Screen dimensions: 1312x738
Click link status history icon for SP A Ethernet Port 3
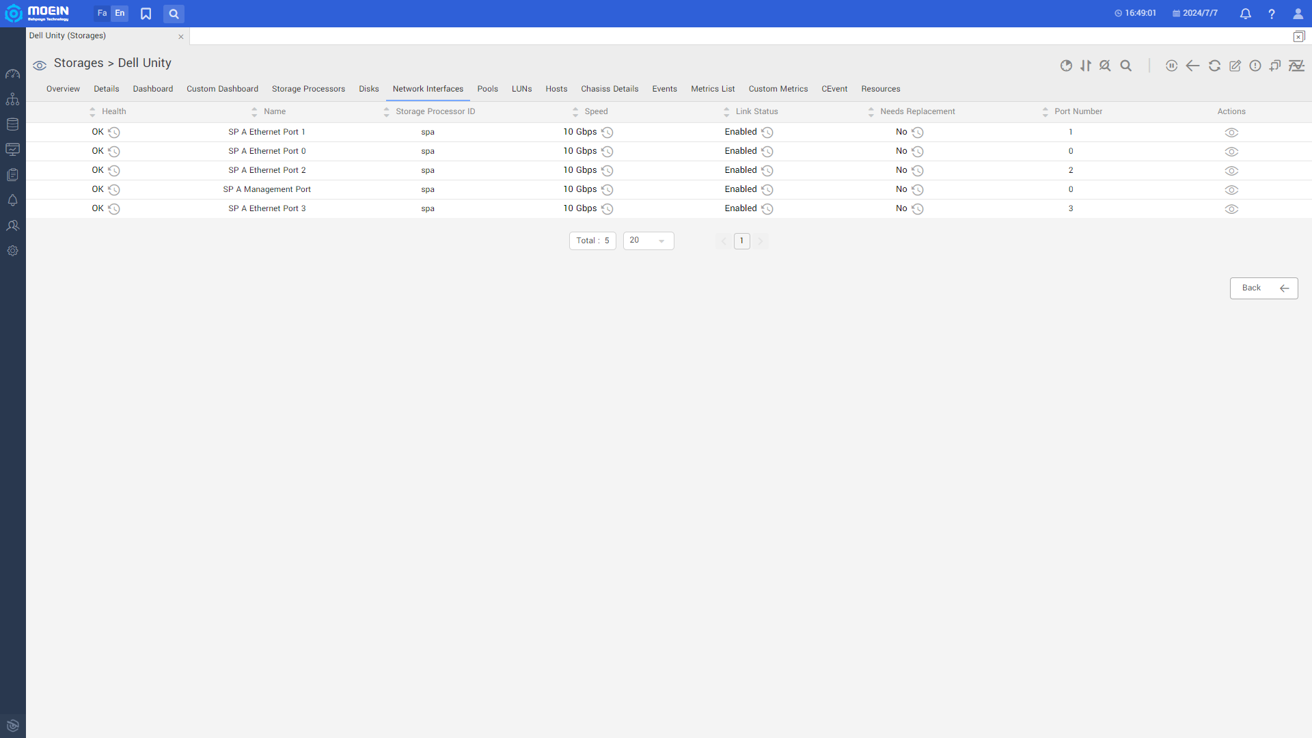[x=767, y=209]
